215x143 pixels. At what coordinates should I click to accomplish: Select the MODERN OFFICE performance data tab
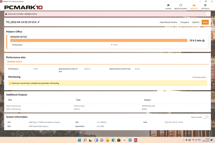click(14, 62)
